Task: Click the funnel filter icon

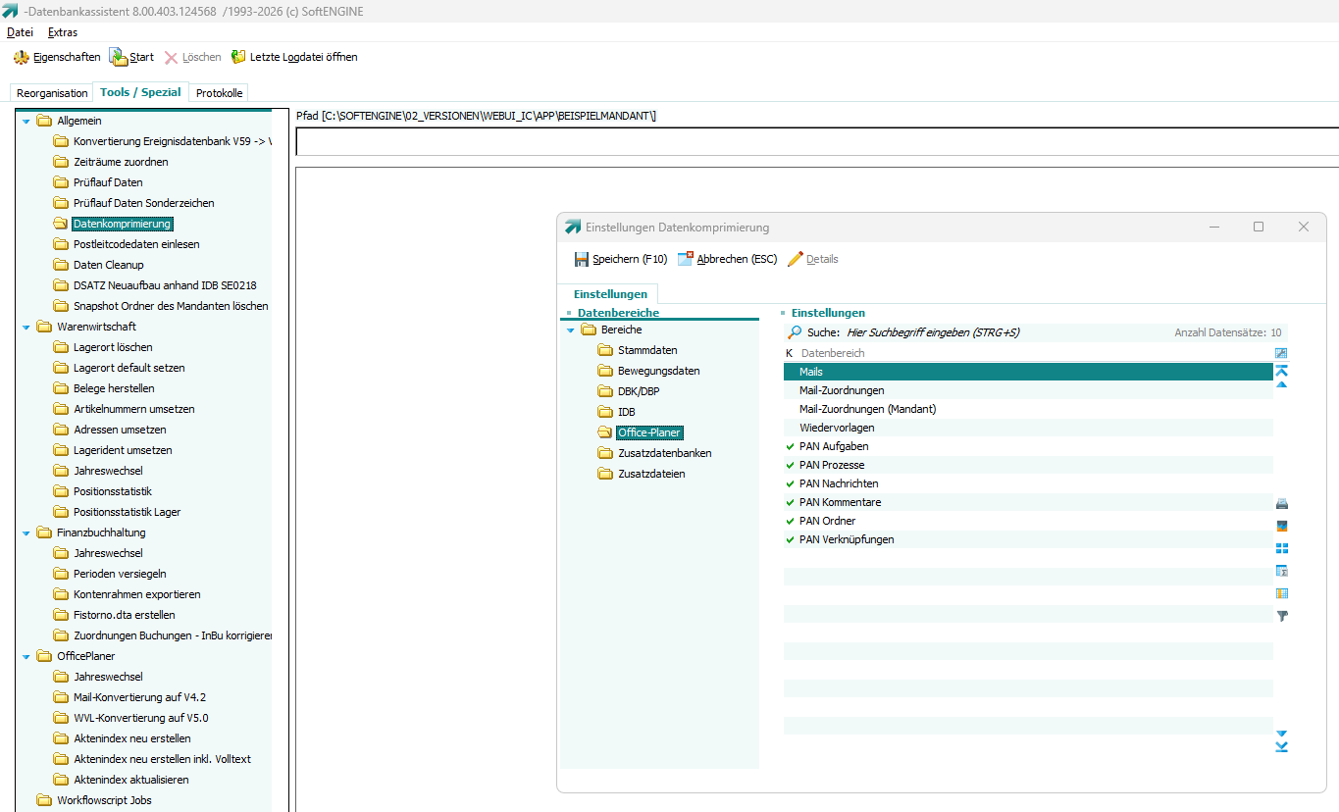Action: 1281,616
